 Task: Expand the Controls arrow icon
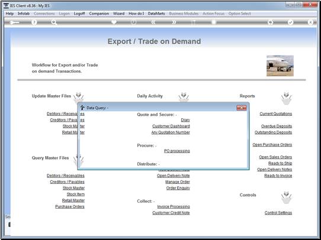click(x=286, y=197)
